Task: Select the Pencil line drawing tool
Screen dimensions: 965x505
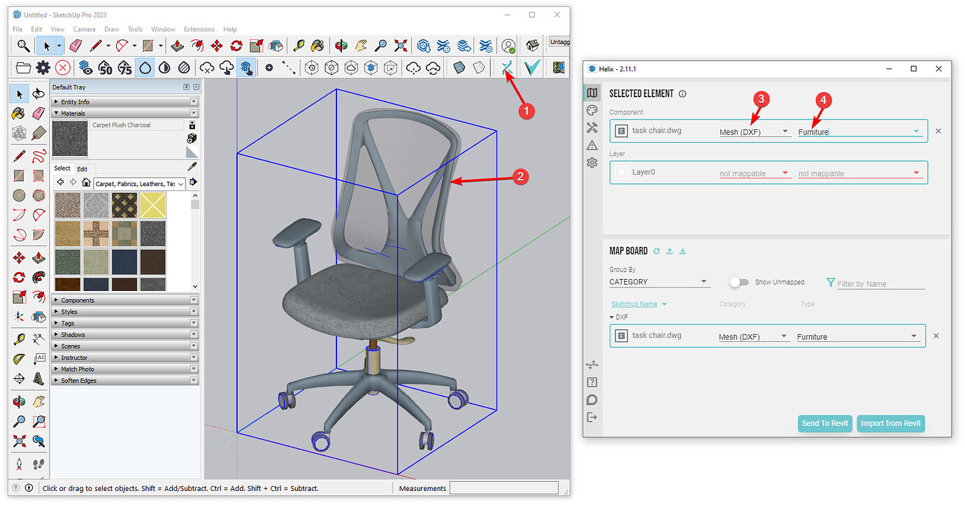Action: (94, 45)
